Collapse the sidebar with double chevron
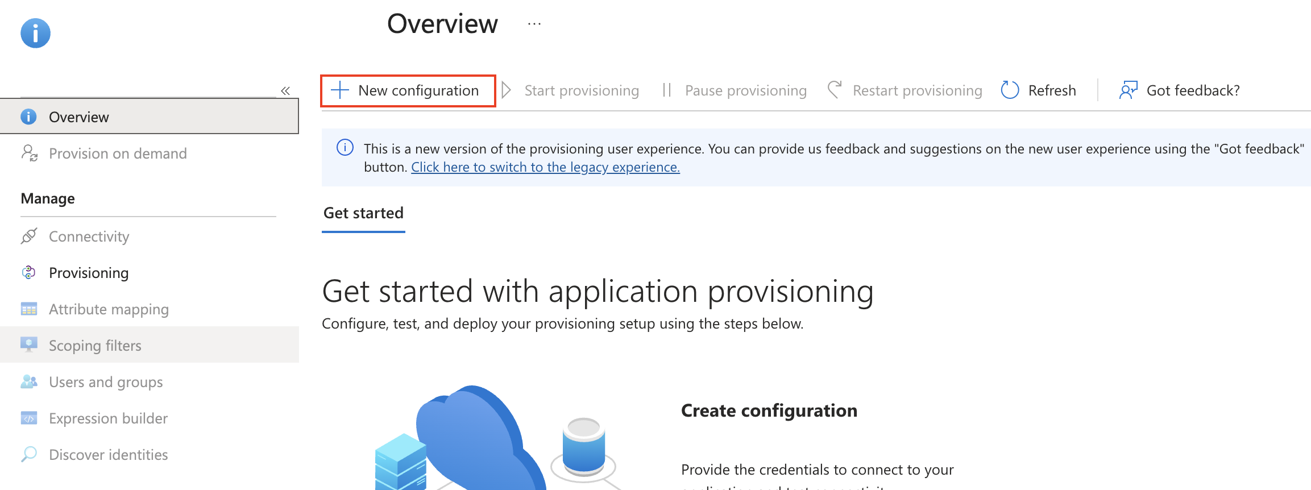 [285, 90]
